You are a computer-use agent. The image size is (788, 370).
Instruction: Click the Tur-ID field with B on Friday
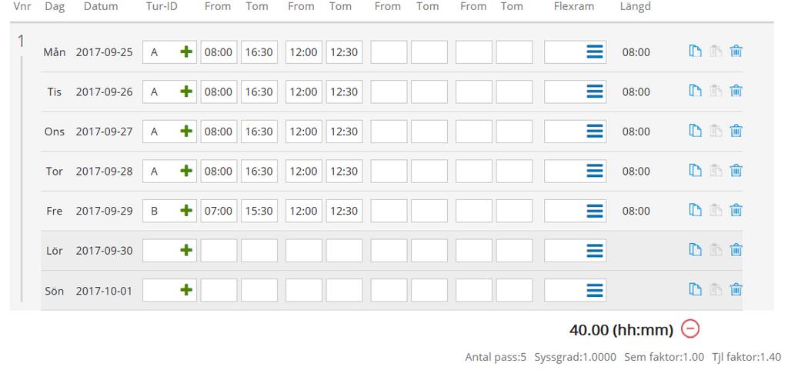169,211
